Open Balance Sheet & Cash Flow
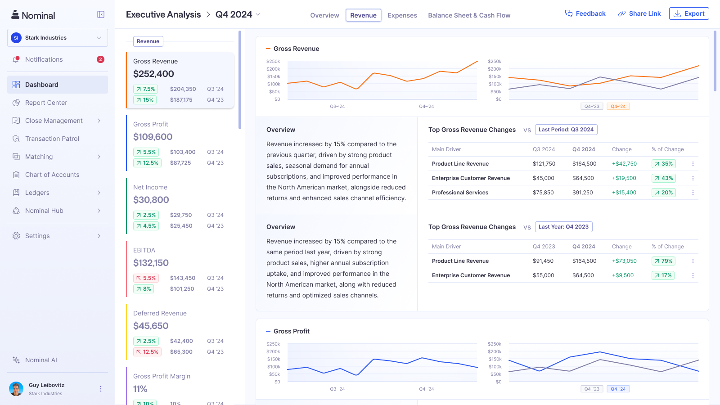 469,15
